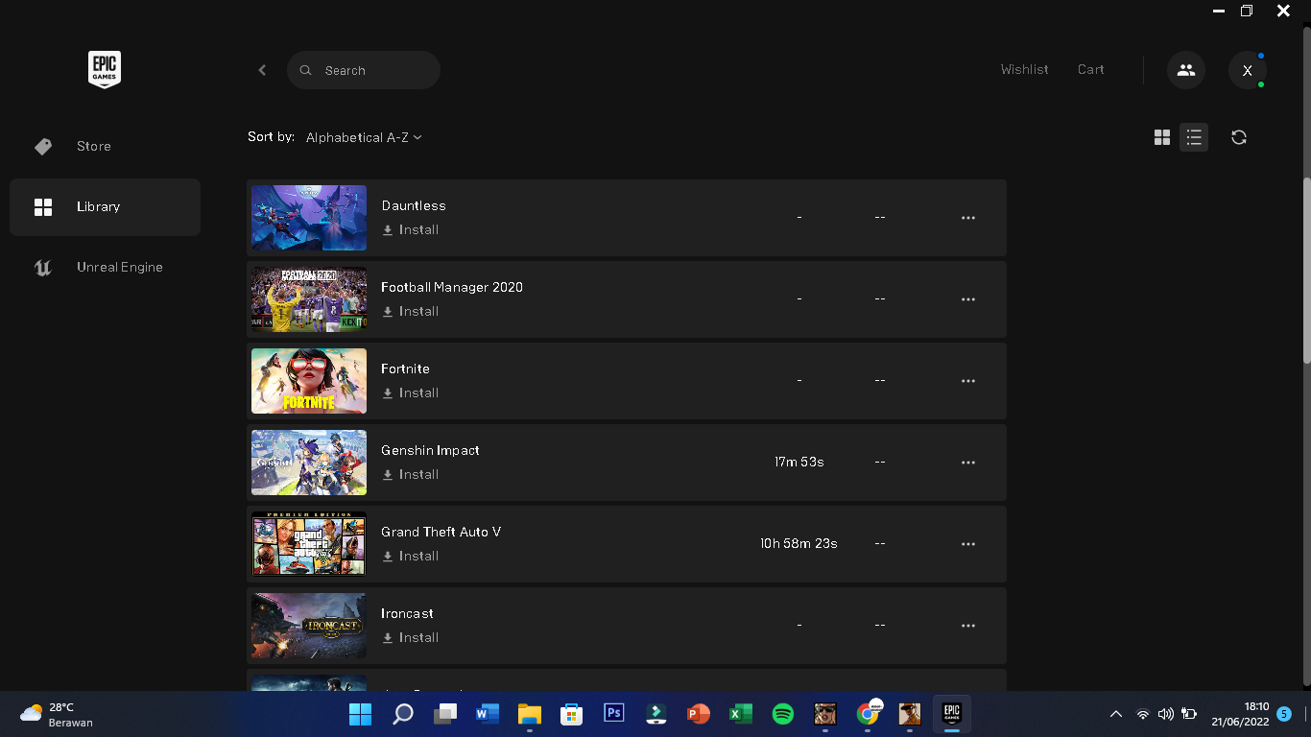Open the account profile X avatar
This screenshot has height=737, width=1311.
pyautogui.click(x=1248, y=70)
